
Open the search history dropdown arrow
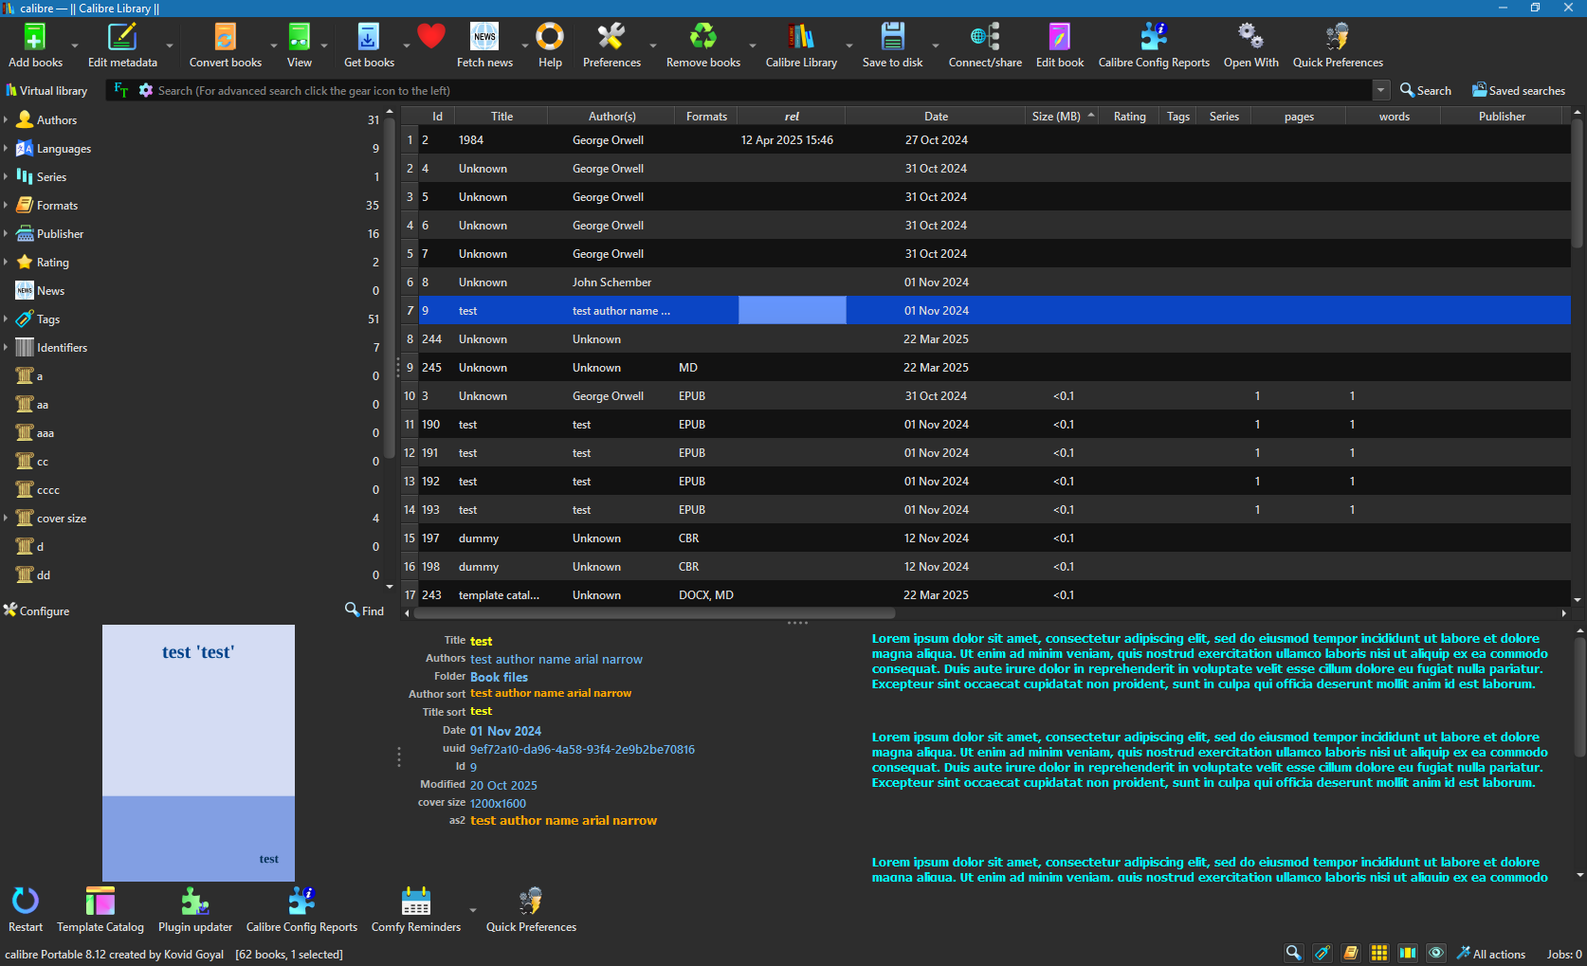[1380, 90]
